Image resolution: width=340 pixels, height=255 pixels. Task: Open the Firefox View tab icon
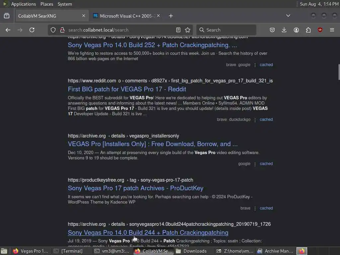click(7, 16)
